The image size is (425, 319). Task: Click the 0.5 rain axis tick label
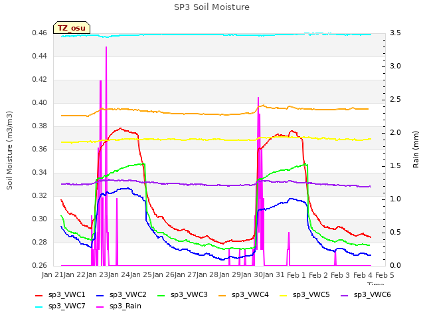396,233
